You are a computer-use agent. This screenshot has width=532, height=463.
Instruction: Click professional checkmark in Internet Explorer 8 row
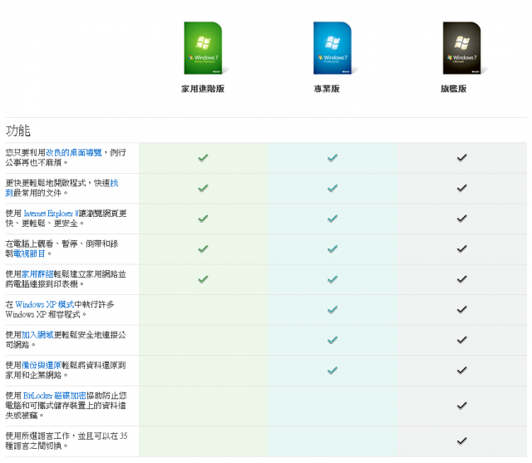(332, 219)
